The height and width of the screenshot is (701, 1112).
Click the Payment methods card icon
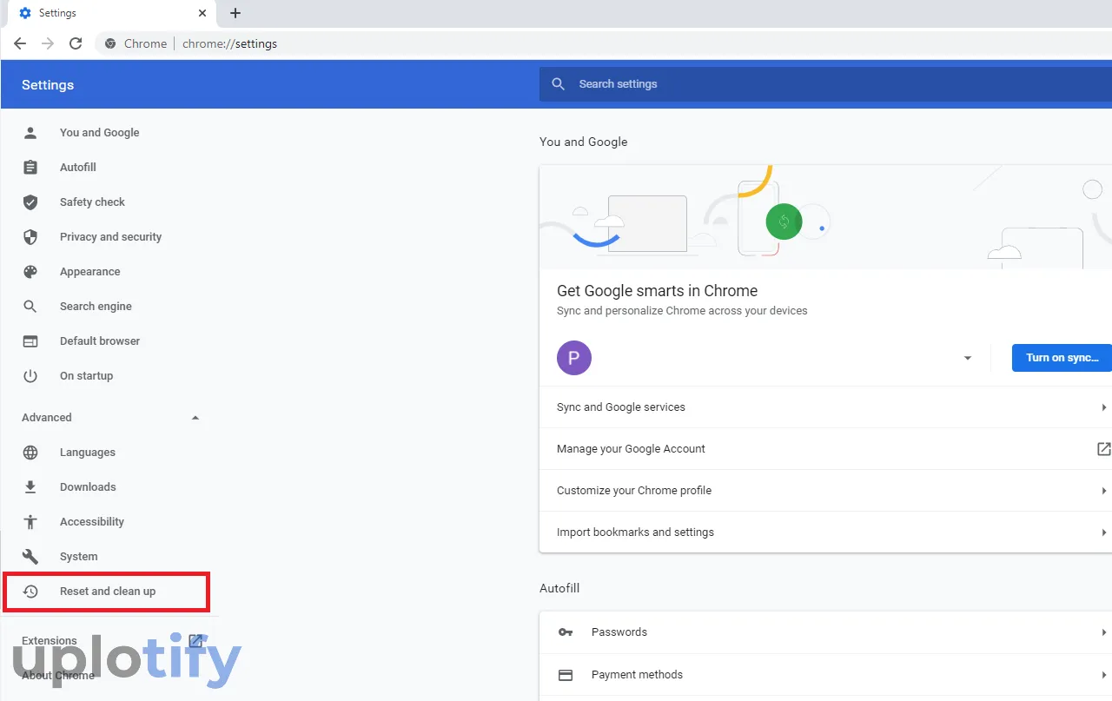pos(566,675)
